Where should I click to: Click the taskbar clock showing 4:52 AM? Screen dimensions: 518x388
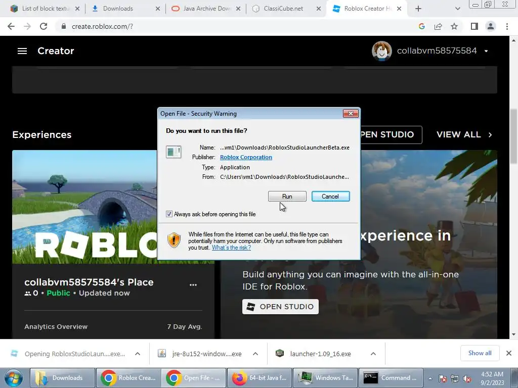(492, 378)
